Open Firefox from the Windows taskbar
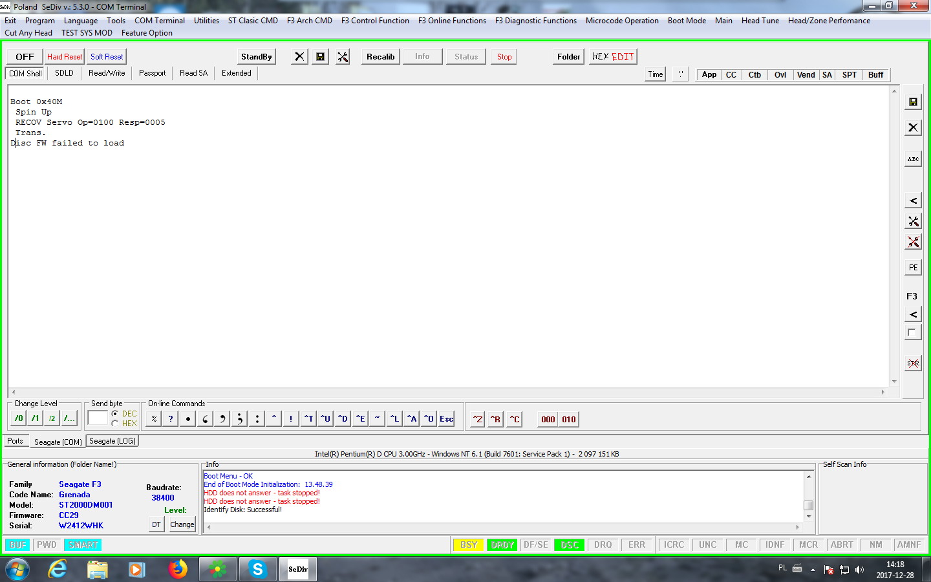 point(177,569)
